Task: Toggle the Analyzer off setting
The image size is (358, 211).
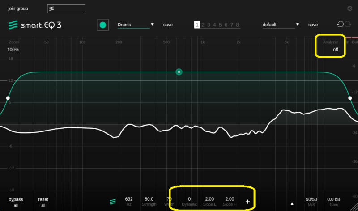Action: tap(335, 50)
